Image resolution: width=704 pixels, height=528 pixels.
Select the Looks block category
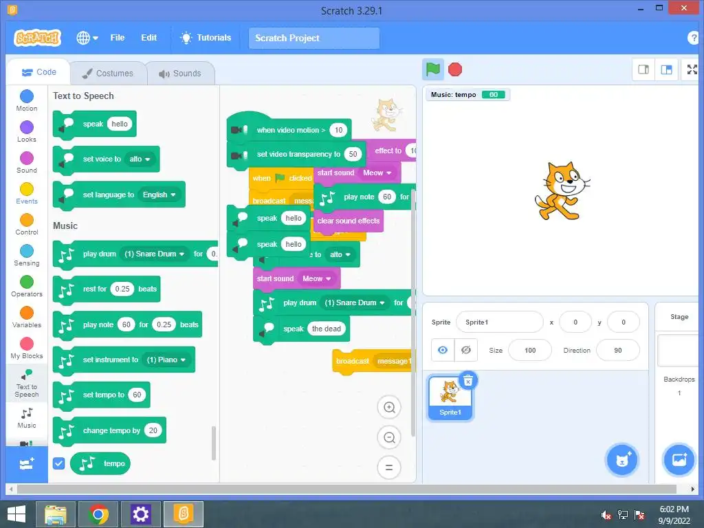pos(27,132)
